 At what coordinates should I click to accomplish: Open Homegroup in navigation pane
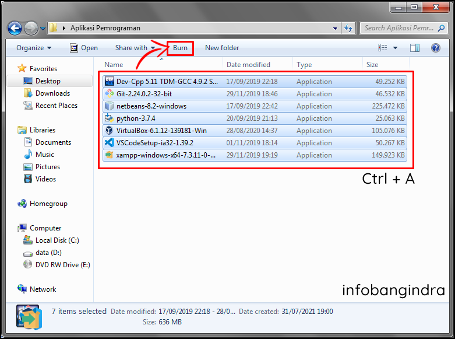click(x=48, y=204)
